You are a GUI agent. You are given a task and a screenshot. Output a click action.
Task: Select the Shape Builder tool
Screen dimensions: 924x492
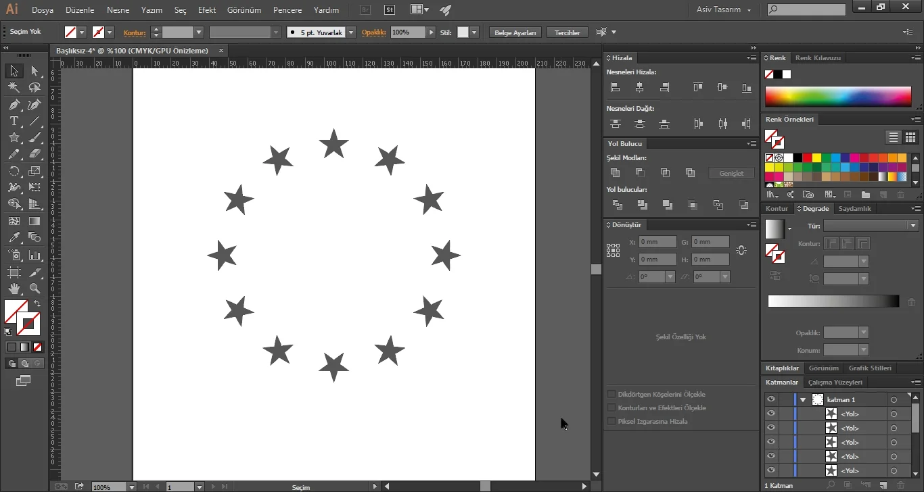14,203
